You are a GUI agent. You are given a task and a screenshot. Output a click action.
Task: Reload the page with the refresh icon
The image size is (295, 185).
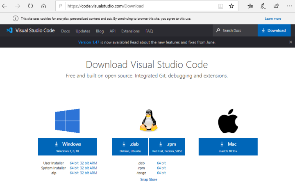click(x=30, y=6)
